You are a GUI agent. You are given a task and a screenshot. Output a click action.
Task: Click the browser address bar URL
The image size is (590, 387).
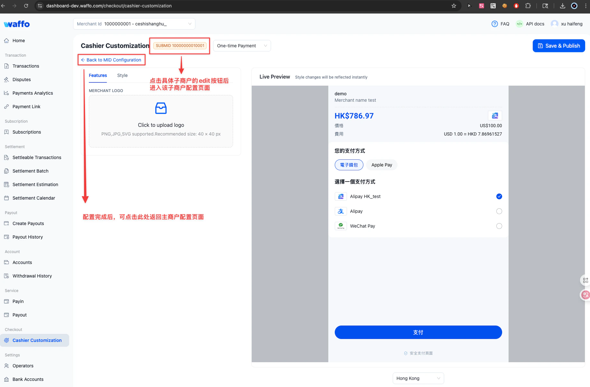point(109,6)
